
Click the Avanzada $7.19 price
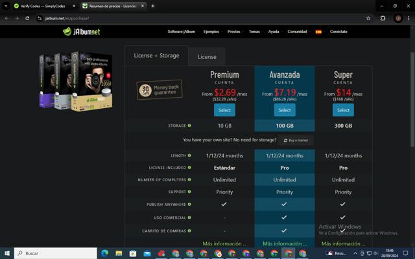point(285,92)
